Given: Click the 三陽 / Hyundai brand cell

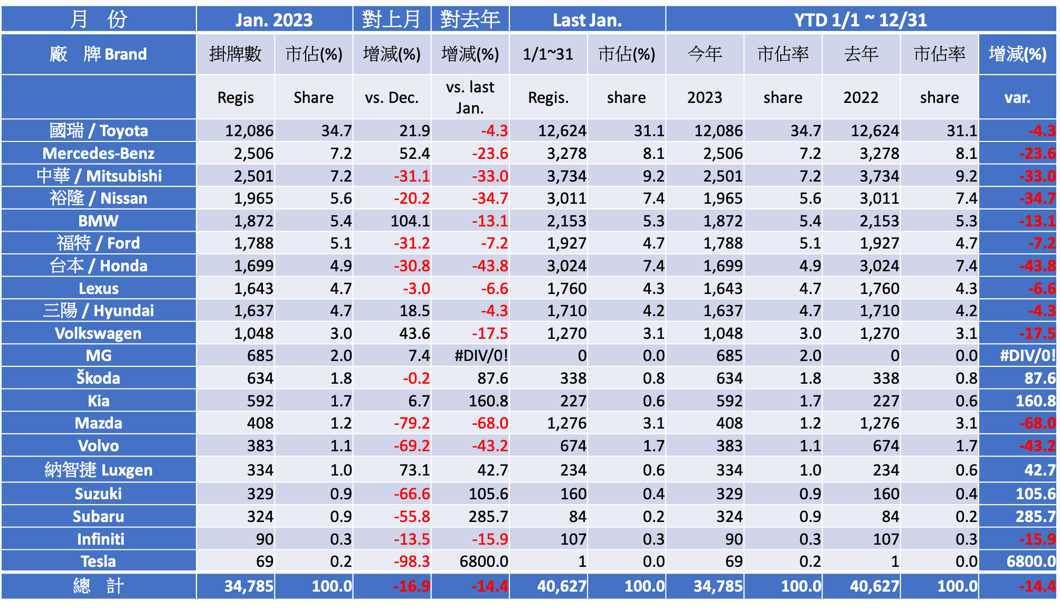Looking at the screenshot, I should [x=99, y=310].
